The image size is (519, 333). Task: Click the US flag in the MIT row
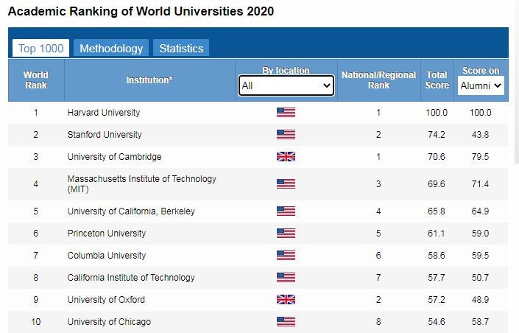(286, 184)
